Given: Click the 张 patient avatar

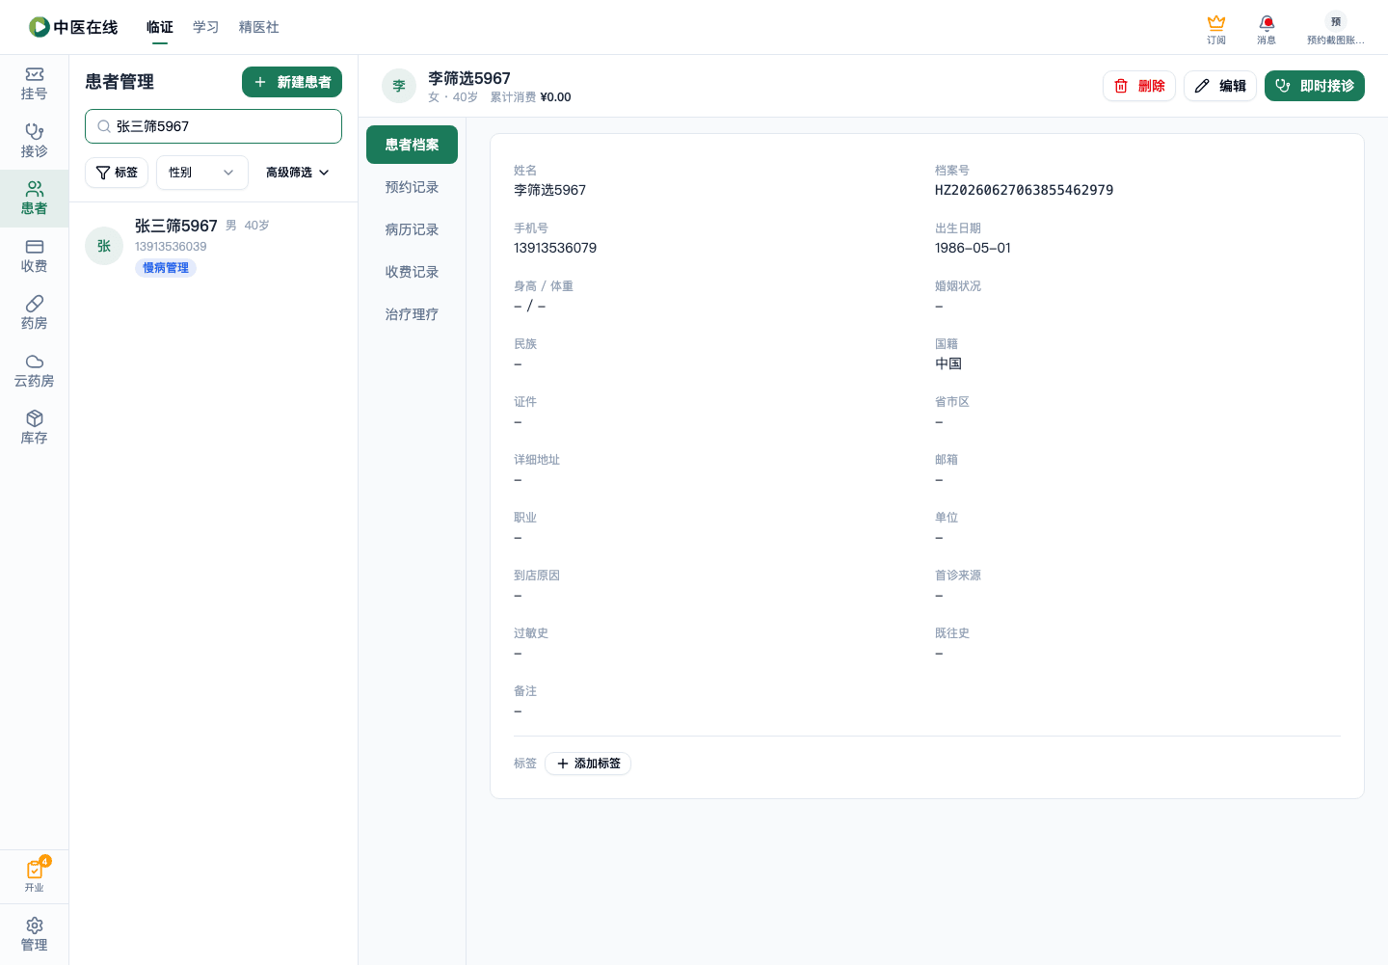Looking at the screenshot, I should pos(104,246).
